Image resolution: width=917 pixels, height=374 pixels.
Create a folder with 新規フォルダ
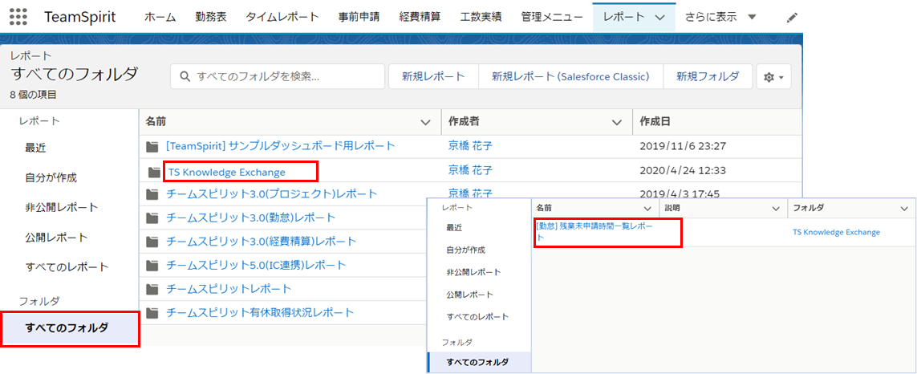[708, 77]
